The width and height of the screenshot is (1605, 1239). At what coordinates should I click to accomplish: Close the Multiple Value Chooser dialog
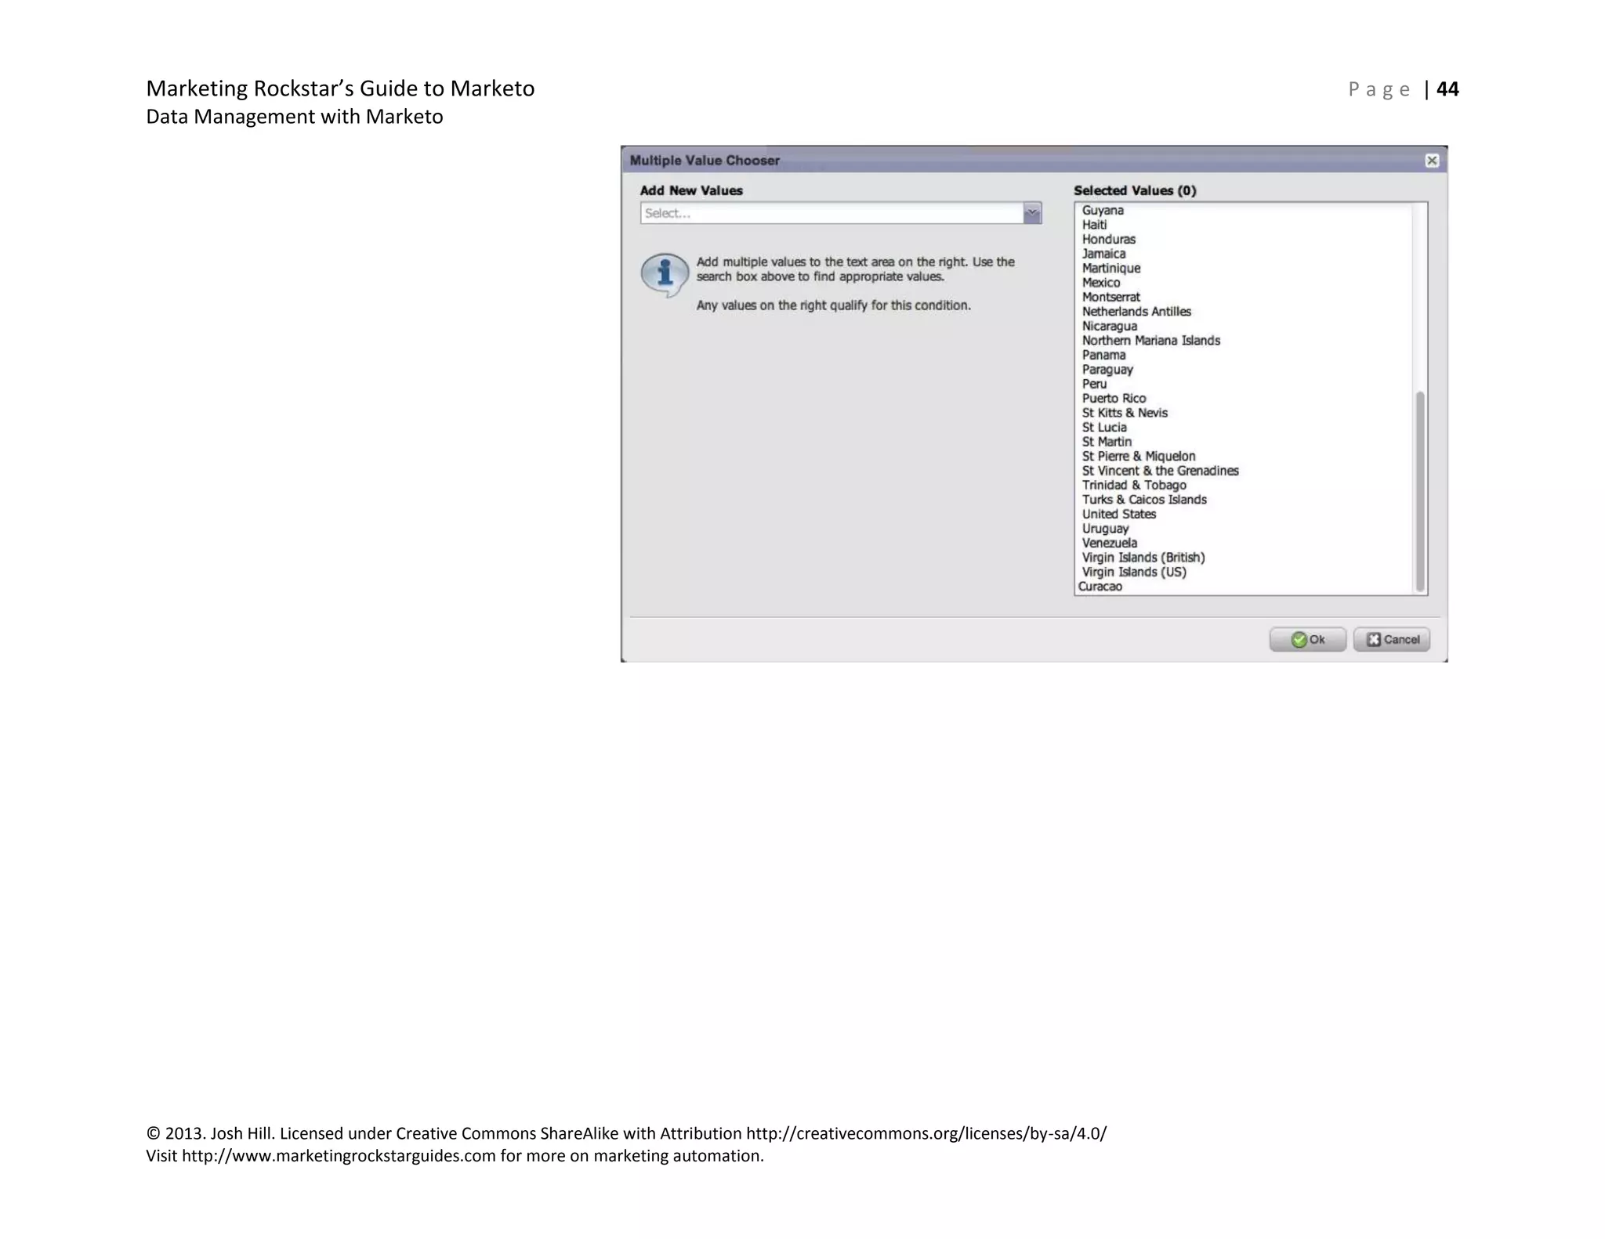pos(1431,161)
